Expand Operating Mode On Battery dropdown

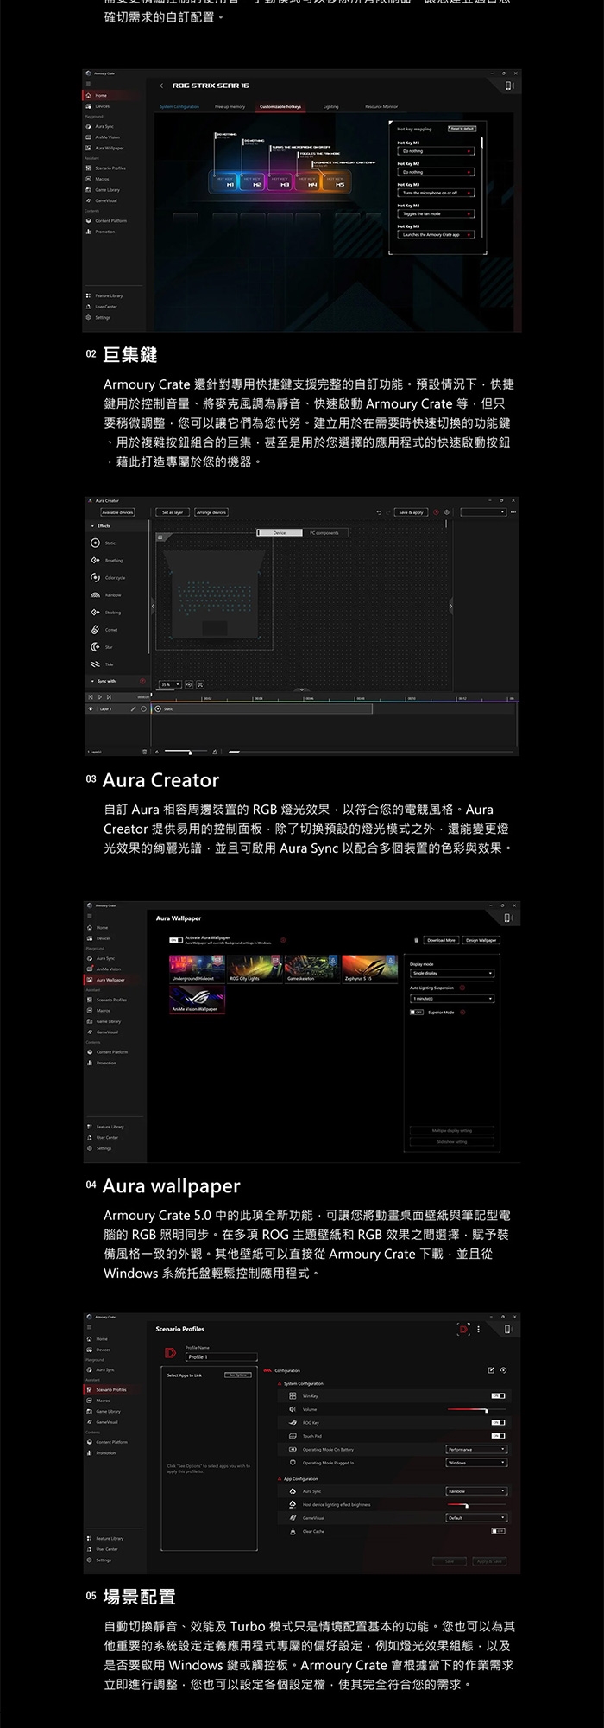point(475,1450)
